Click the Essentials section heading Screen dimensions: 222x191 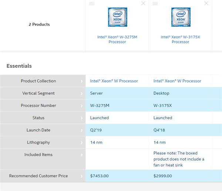point(19,66)
